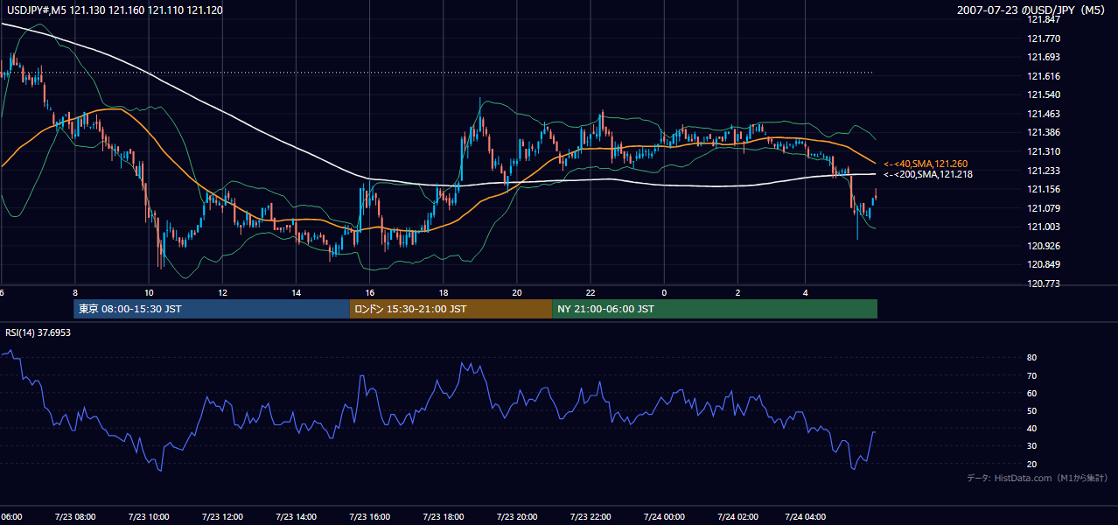Viewport: 1118px width, 525px height.
Task: Click the 2007-07-23 USD/JPY (M5) chart title
Action: pos(1033,10)
